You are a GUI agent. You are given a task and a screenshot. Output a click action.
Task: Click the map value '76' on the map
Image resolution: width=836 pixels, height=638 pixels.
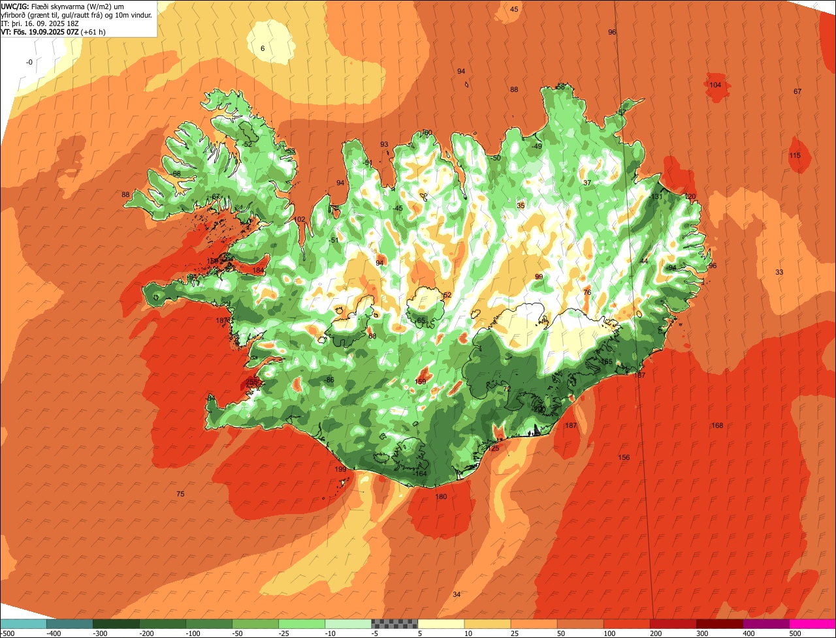click(x=587, y=292)
